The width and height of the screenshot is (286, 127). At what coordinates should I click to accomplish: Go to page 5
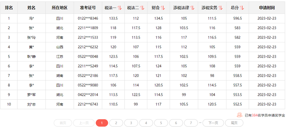coord(161,123)
